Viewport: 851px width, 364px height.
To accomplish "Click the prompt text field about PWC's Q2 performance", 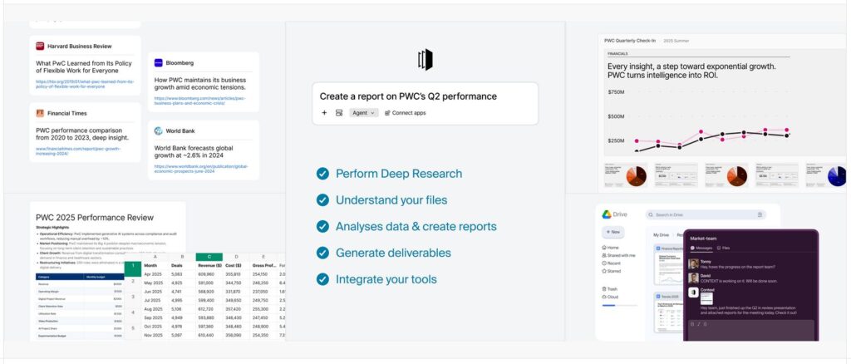I will click(x=408, y=96).
